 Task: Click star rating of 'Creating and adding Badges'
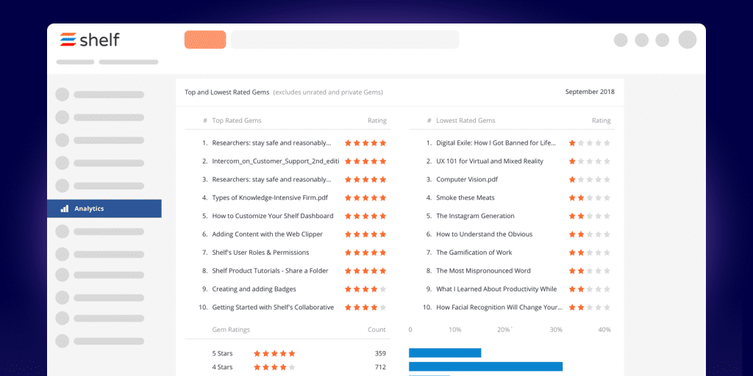coord(365,289)
